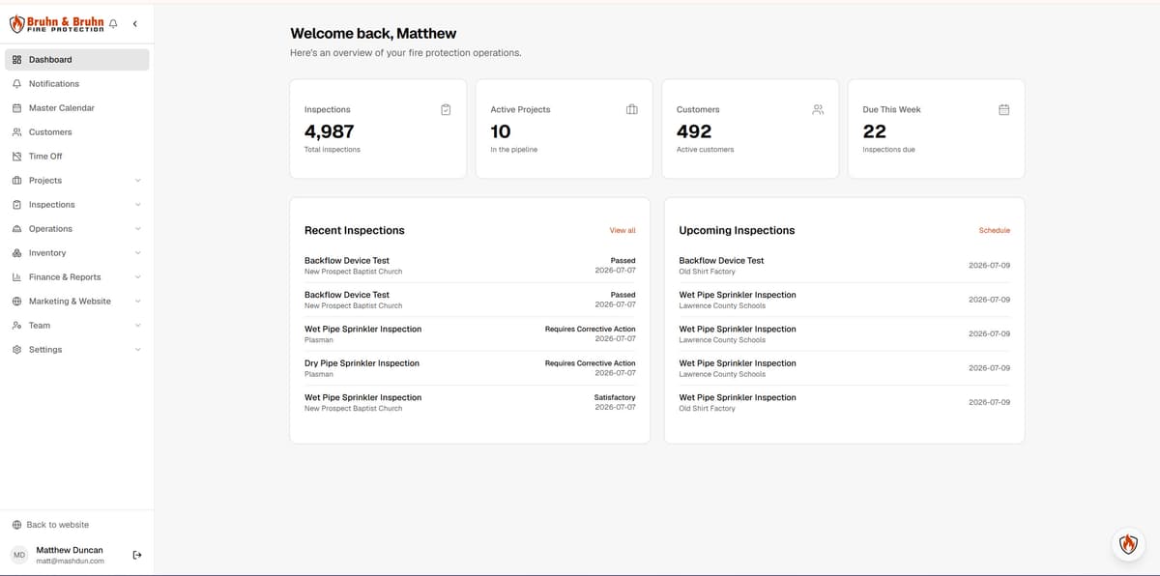Click the Master Calendar icon
Image resolution: width=1160 pixels, height=576 pixels.
pyautogui.click(x=16, y=108)
